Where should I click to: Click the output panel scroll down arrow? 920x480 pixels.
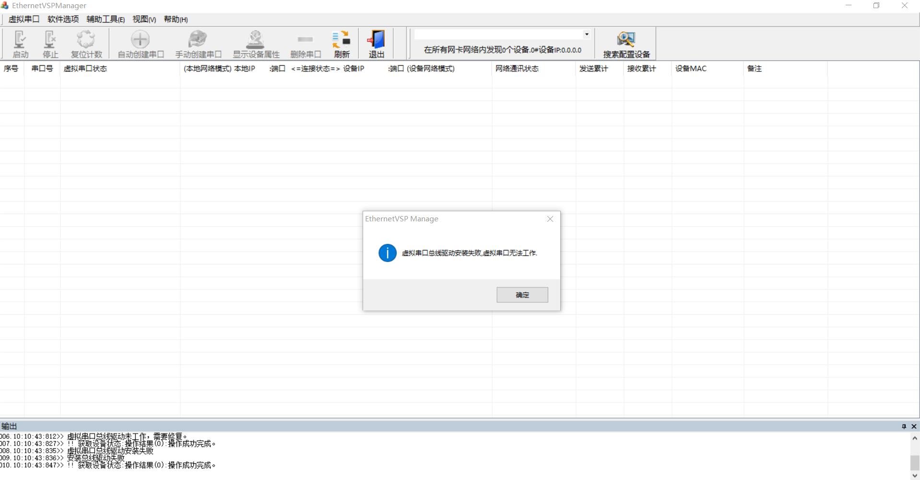915,475
